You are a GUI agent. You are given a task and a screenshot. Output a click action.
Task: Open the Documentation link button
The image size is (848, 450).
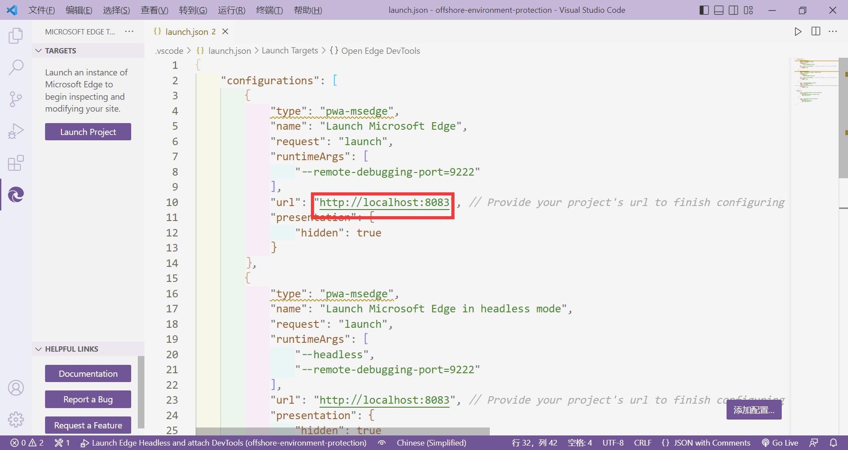coord(88,373)
